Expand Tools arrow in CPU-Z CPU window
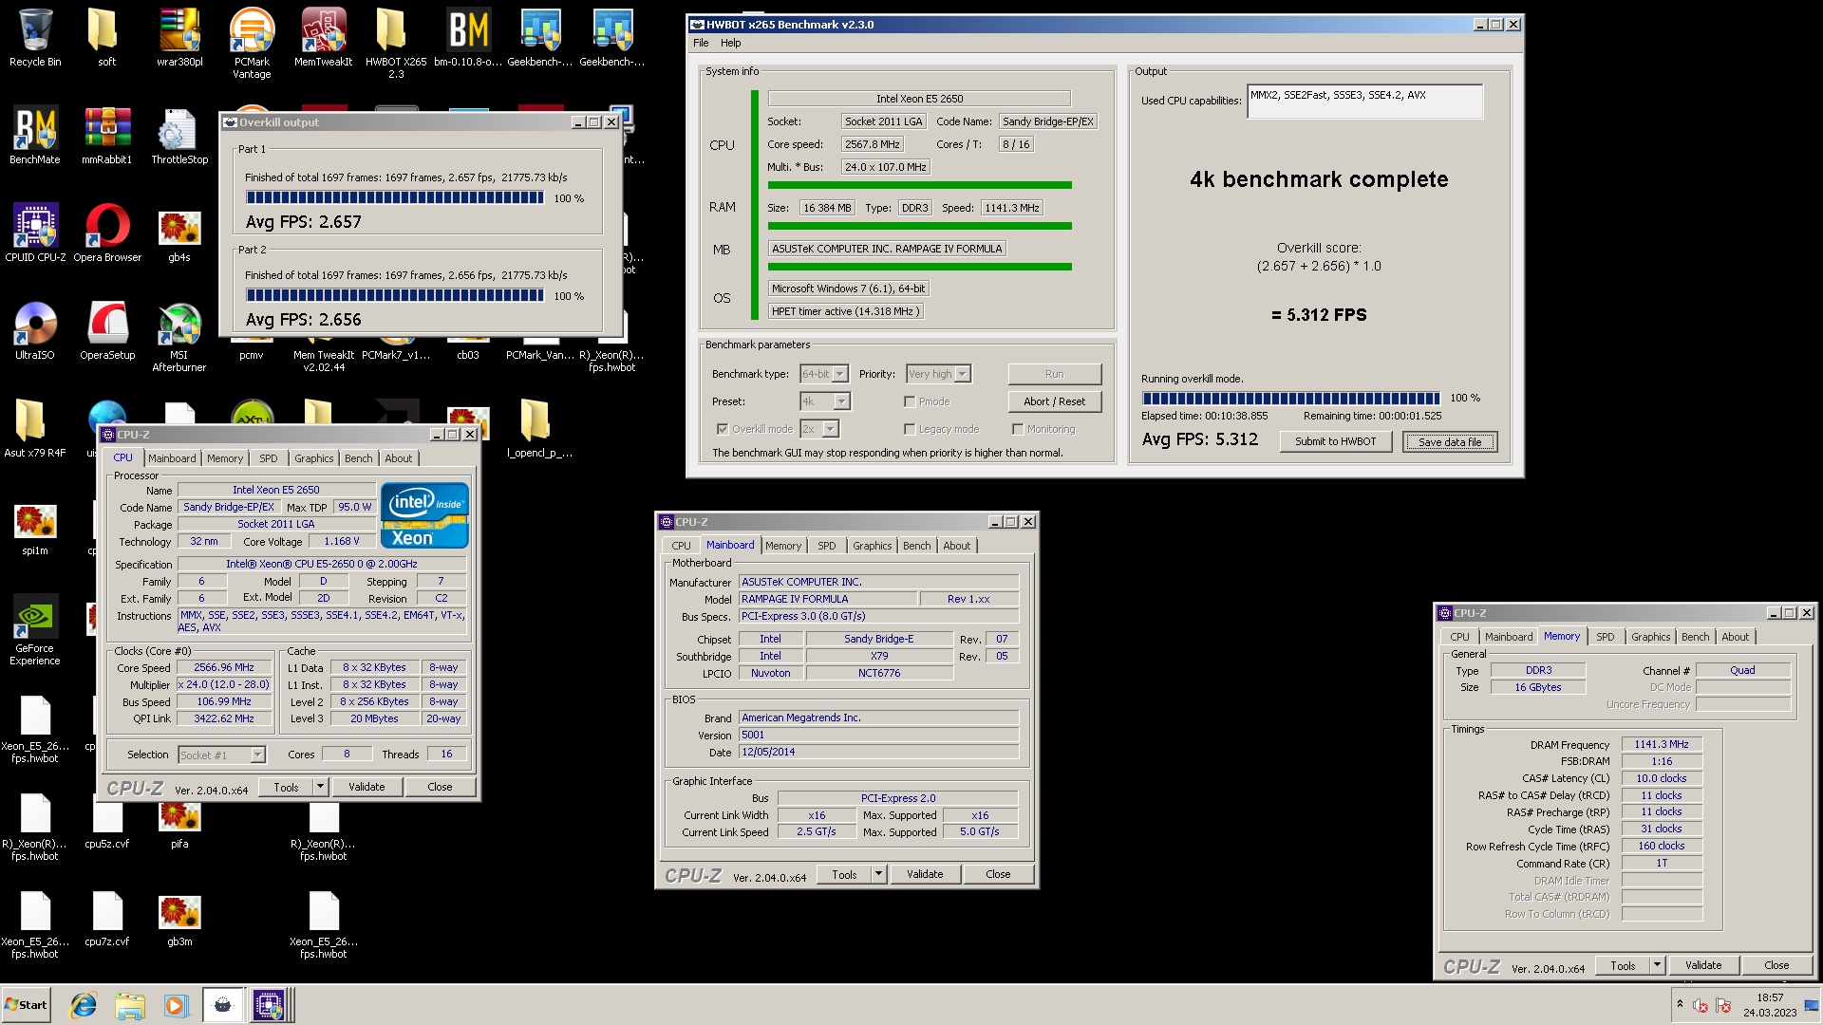Viewport: 1823px width, 1025px height. point(320,787)
